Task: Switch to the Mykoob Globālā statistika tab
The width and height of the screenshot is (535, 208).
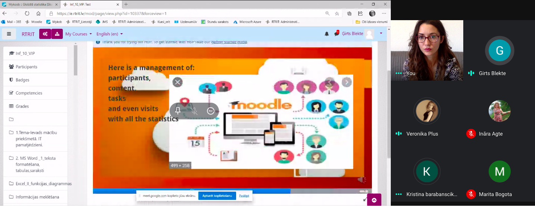Action: 30,4
